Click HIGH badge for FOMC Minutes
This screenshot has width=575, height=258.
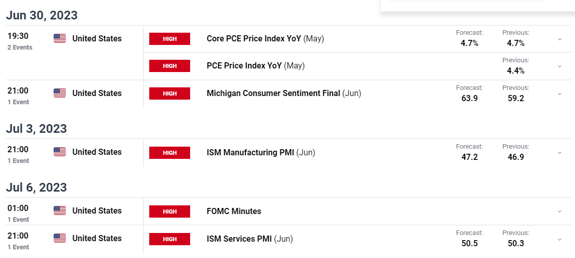click(169, 212)
